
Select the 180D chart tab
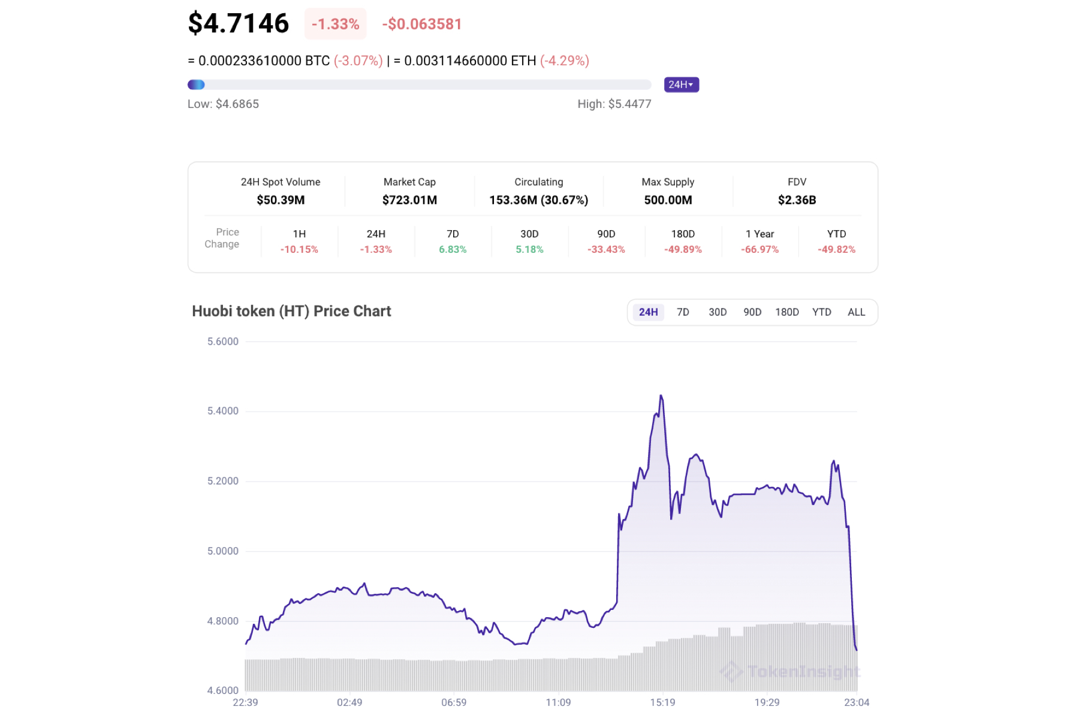coord(786,312)
